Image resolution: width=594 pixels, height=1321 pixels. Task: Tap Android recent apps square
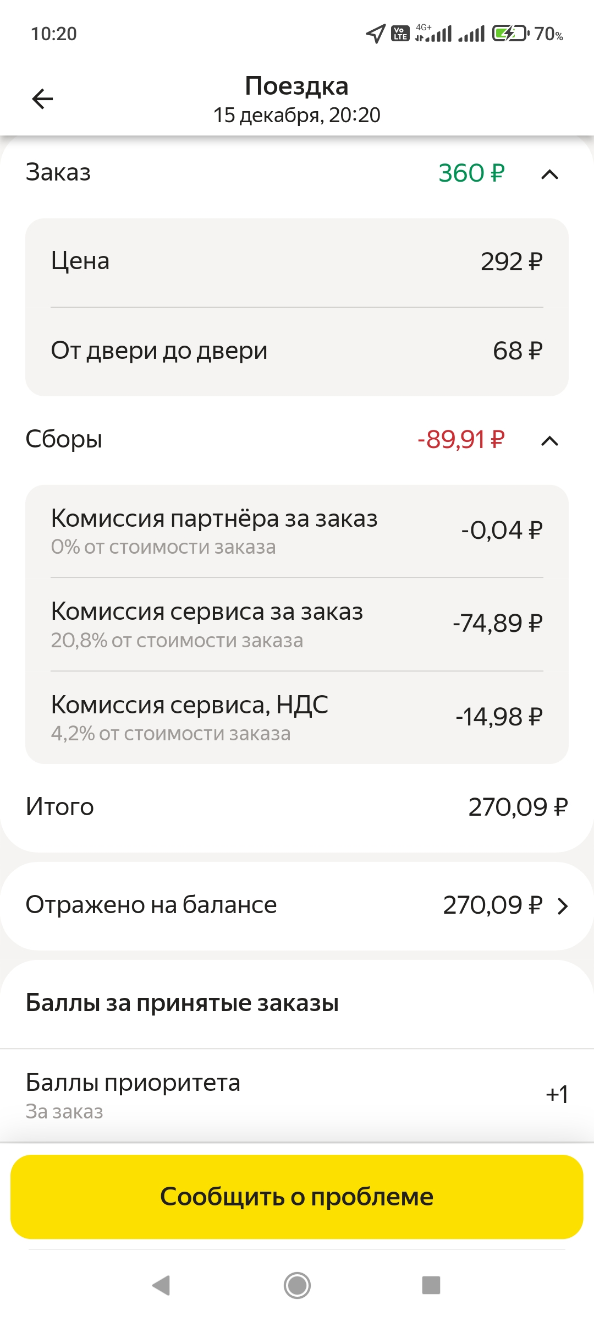coord(431,1285)
